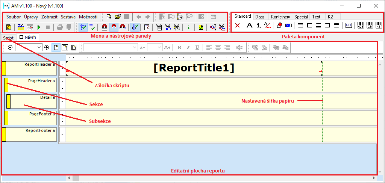Click the yellow note with green checkmark
This screenshot has height=183, width=385.
coord(201,27)
